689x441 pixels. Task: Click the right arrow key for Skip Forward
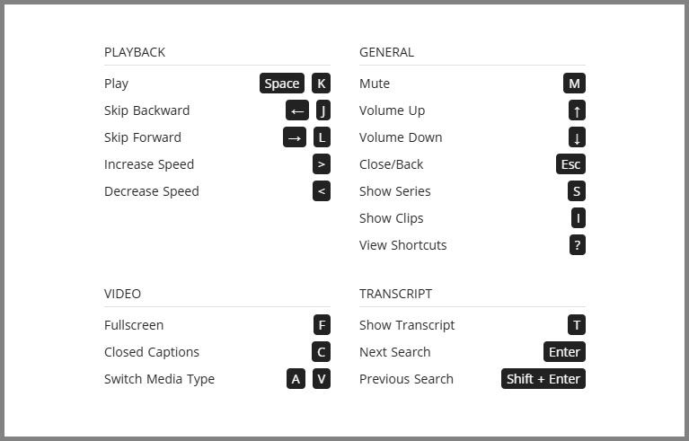click(x=295, y=137)
